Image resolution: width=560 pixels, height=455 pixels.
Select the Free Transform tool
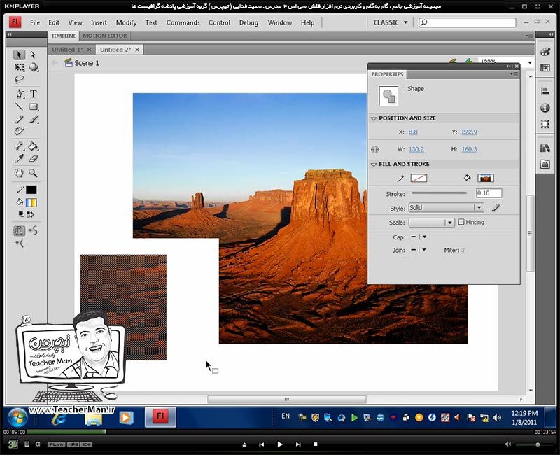[x=20, y=67]
